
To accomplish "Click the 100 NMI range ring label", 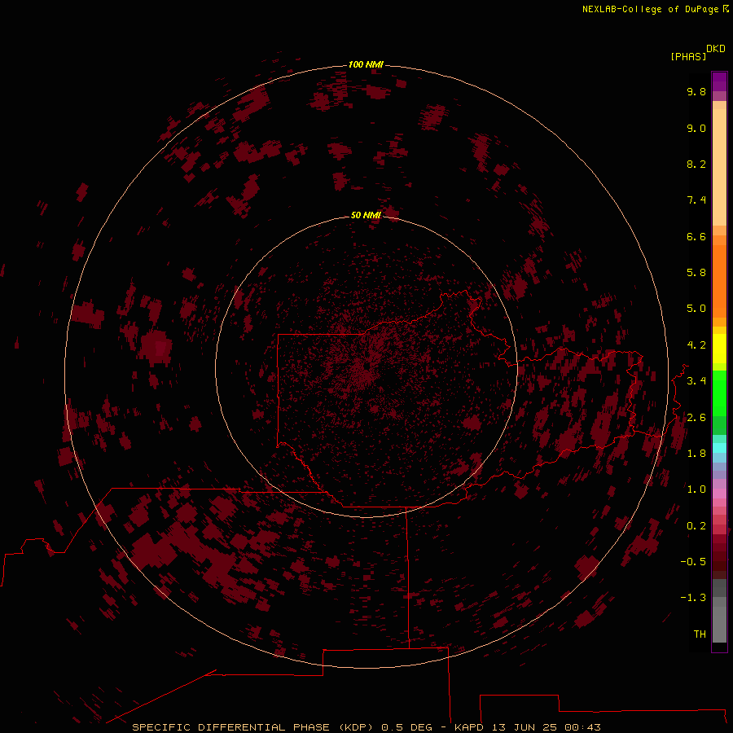I will coord(366,64).
